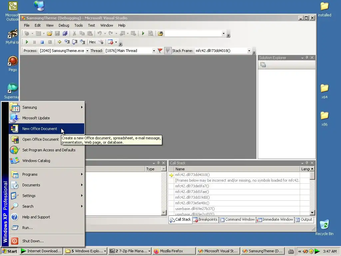The height and width of the screenshot is (256, 341).
Task: Click the Step Over icon
Action: coord(75,42)
